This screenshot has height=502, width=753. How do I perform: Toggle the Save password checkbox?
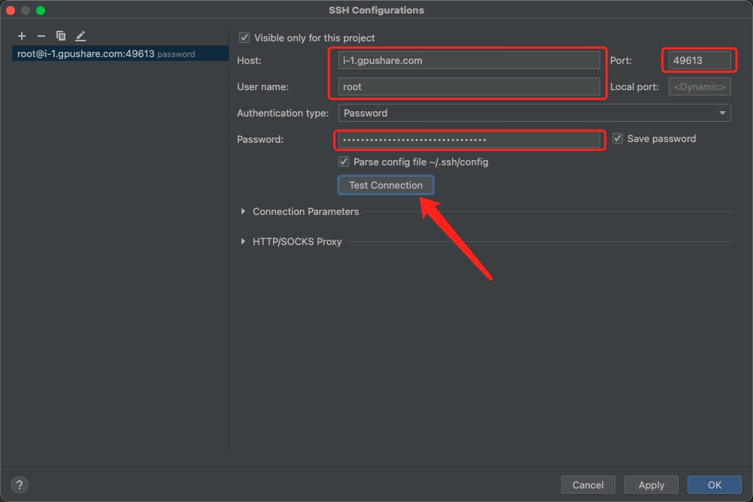pyautogui.click(x=618, y=138)
